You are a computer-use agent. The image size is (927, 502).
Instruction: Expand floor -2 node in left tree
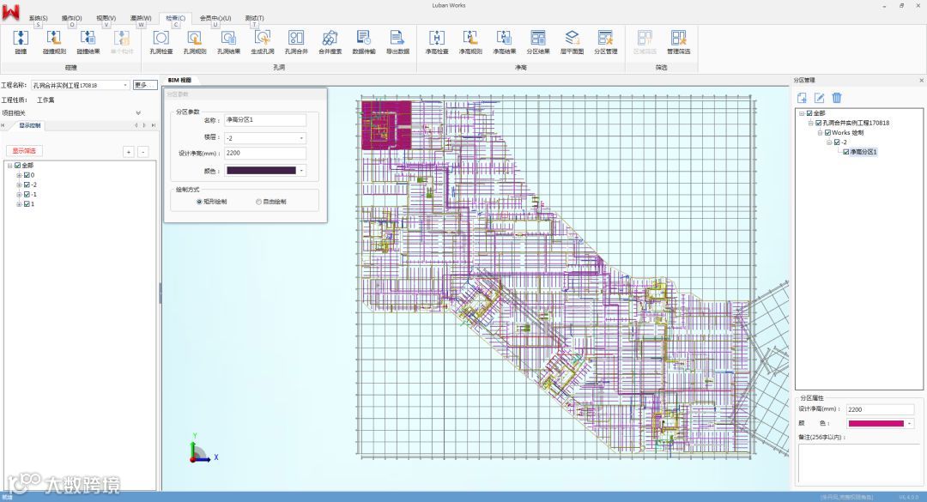pyautogui.click(x=19, y=184)
